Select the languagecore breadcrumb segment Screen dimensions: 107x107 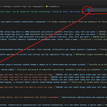click(x=38, y=6)
